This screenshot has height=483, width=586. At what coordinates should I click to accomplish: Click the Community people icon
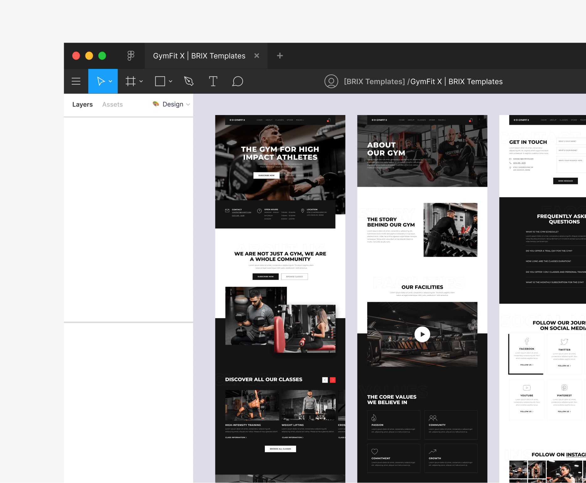coord(433,418)
